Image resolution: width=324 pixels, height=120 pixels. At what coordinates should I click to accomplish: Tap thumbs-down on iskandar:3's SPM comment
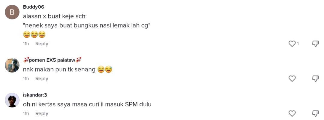coord(315,113)
